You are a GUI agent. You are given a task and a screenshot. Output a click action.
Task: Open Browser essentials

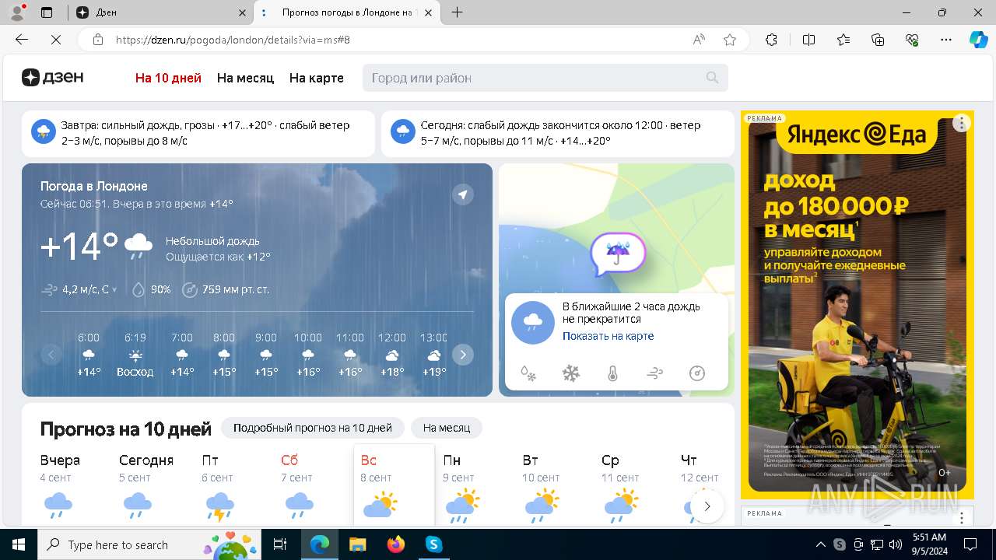(912, 40)
